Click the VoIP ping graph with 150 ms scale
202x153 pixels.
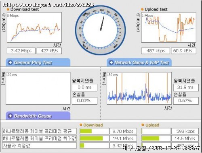[139, 88]
